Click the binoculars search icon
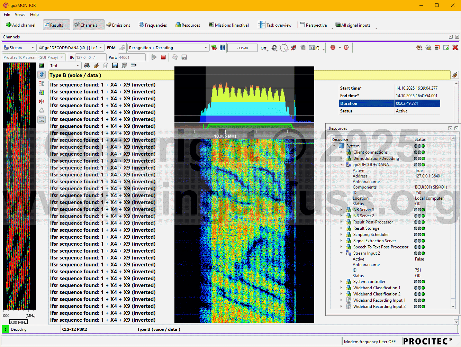Screen dimensions: 461x347 pos(87,65)
